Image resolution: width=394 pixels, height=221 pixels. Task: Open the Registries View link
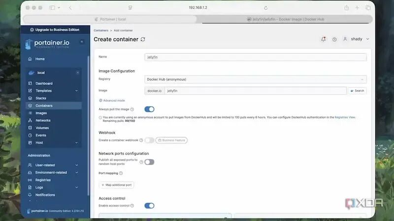(345, 117)
